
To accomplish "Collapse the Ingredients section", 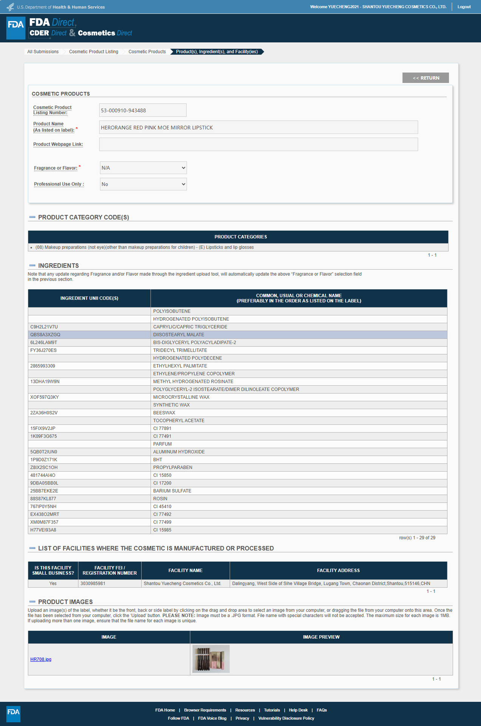I will (32, 265).
